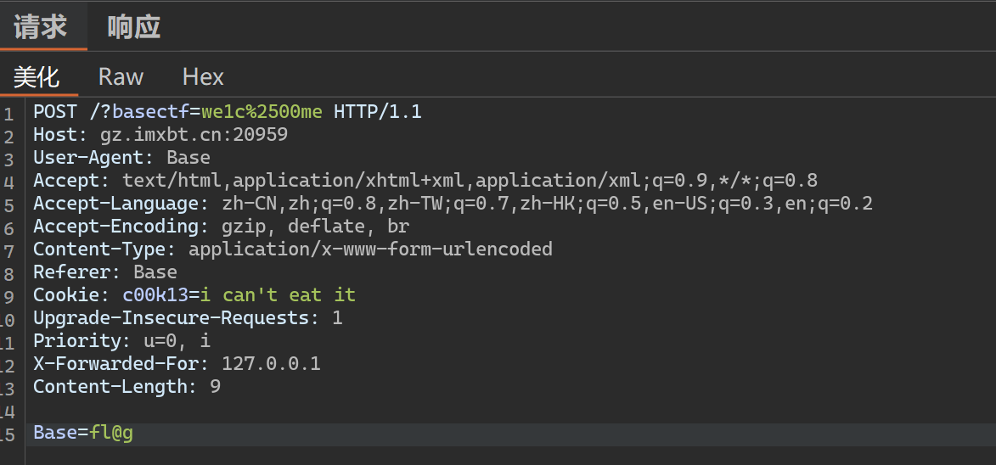Click the User-Agent value Base
The image size is (996, 465).
tap(188, 158)
